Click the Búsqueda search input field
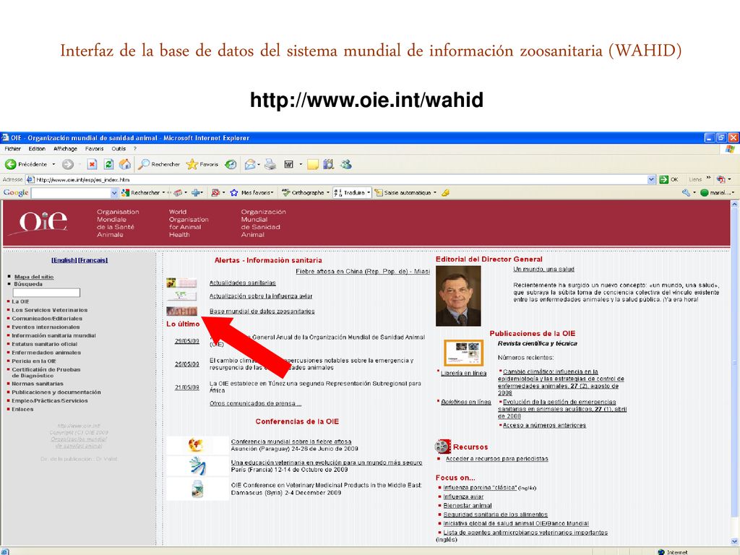 point(47,293)
